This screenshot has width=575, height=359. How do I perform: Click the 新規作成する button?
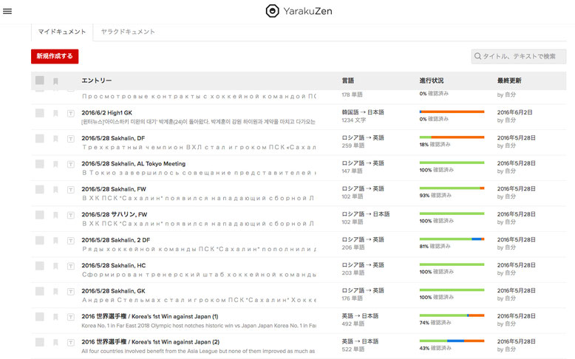point(55,56)
